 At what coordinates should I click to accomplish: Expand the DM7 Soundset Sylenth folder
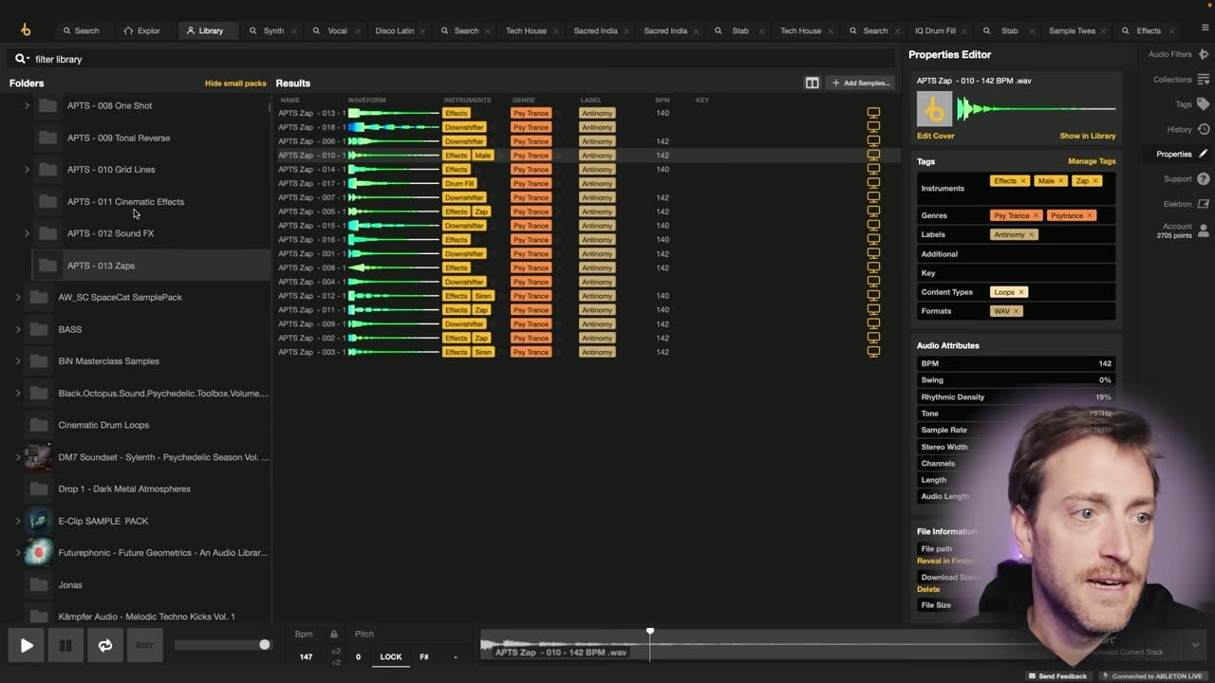18,457
